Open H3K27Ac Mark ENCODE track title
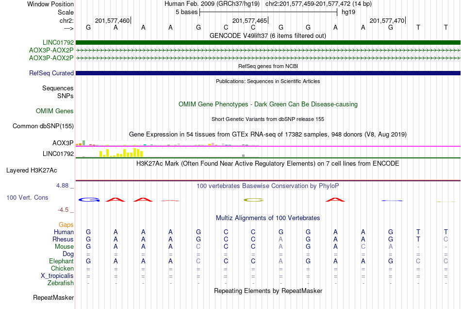Viewport: 461px width, 309px height. pos(268,164)
